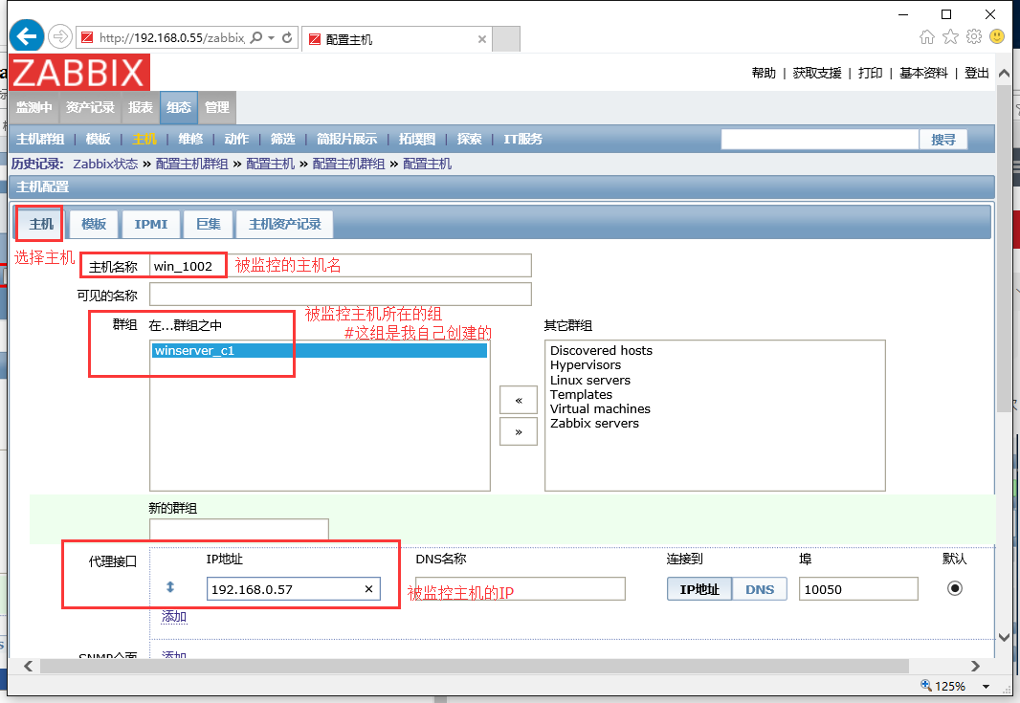Click the 新的群组 input field
The width and height of the screenshot is (1020, 703).
point(239,529)
